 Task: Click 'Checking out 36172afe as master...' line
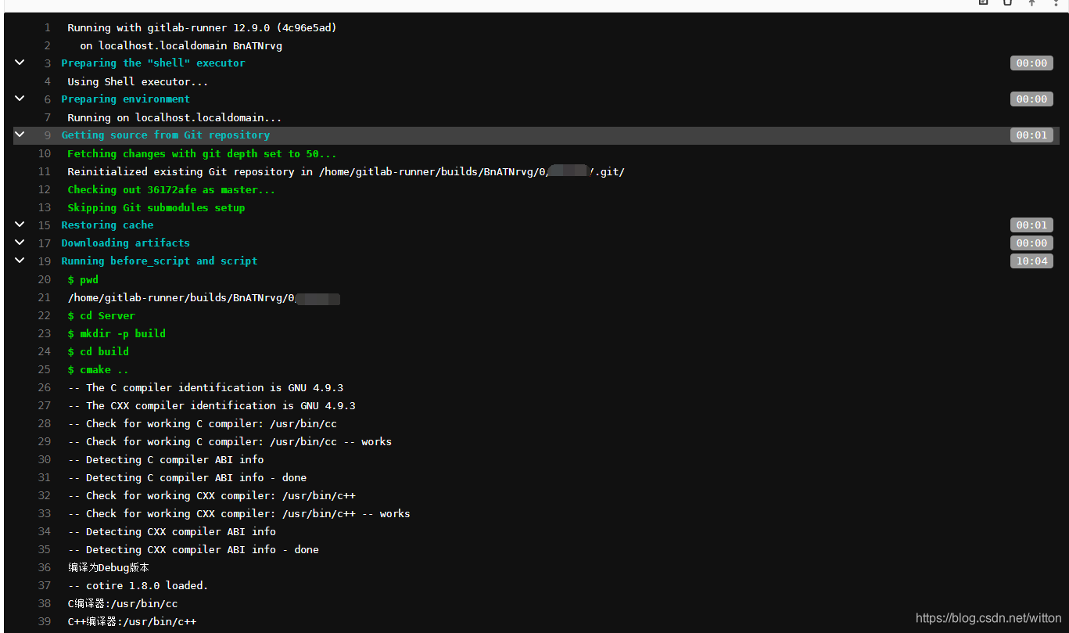[171, 190]
